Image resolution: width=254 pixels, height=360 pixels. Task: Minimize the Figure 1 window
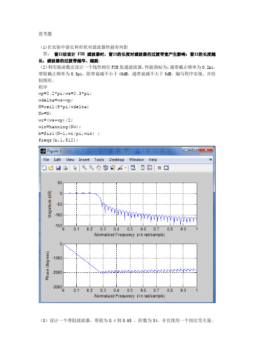[186, 150]
